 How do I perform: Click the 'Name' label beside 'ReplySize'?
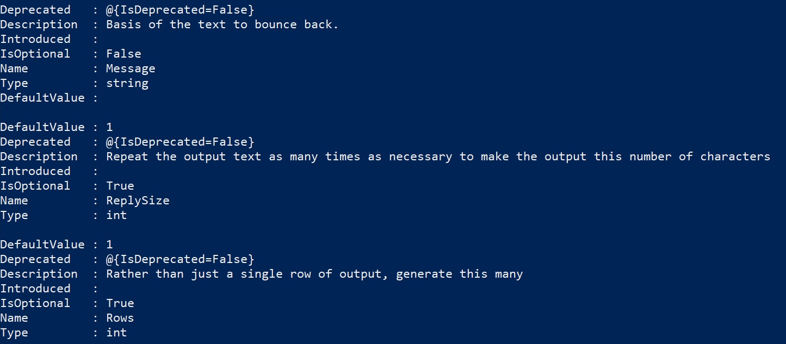tap(14, 201)
